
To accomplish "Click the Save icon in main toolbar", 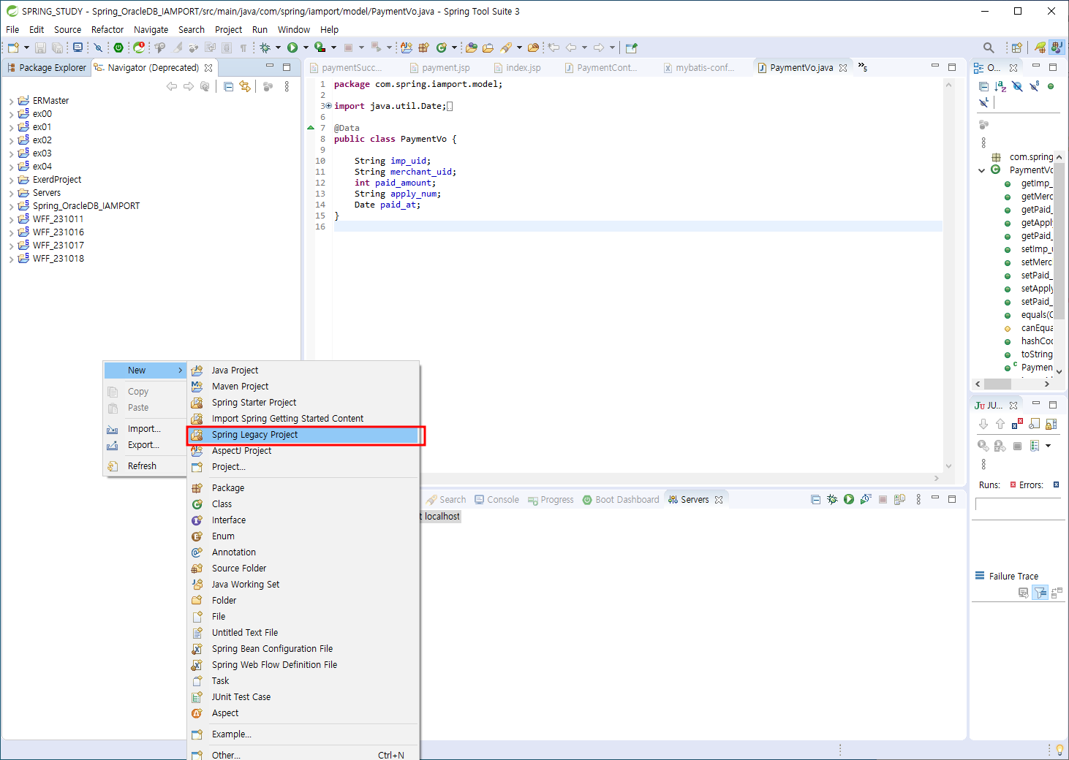I will (40, 47).
